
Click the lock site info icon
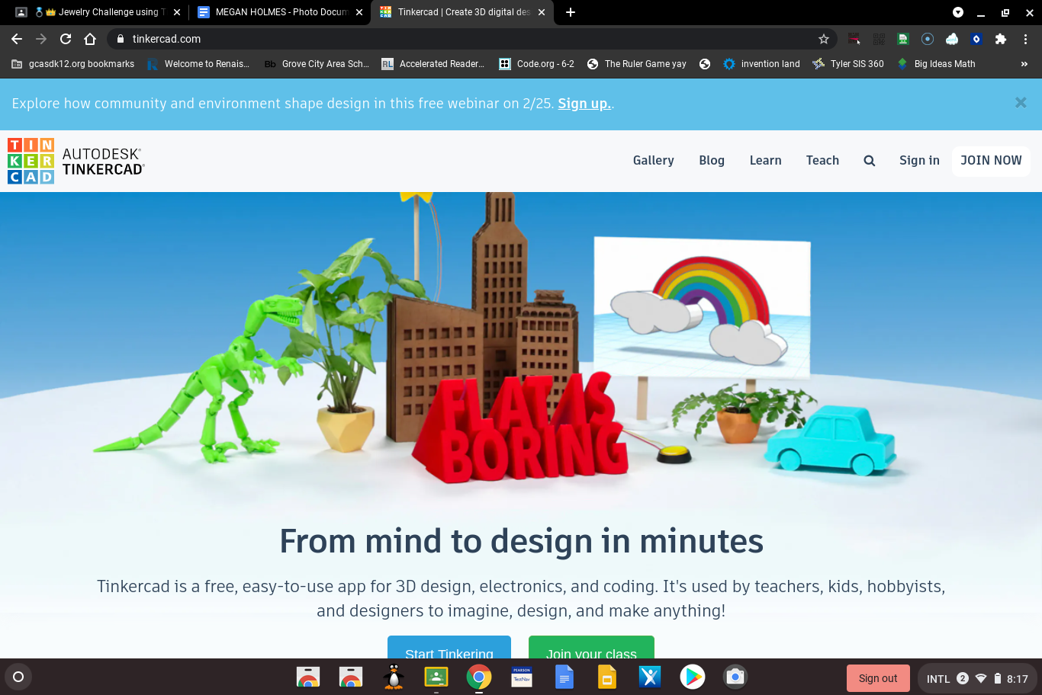point(121,39)
